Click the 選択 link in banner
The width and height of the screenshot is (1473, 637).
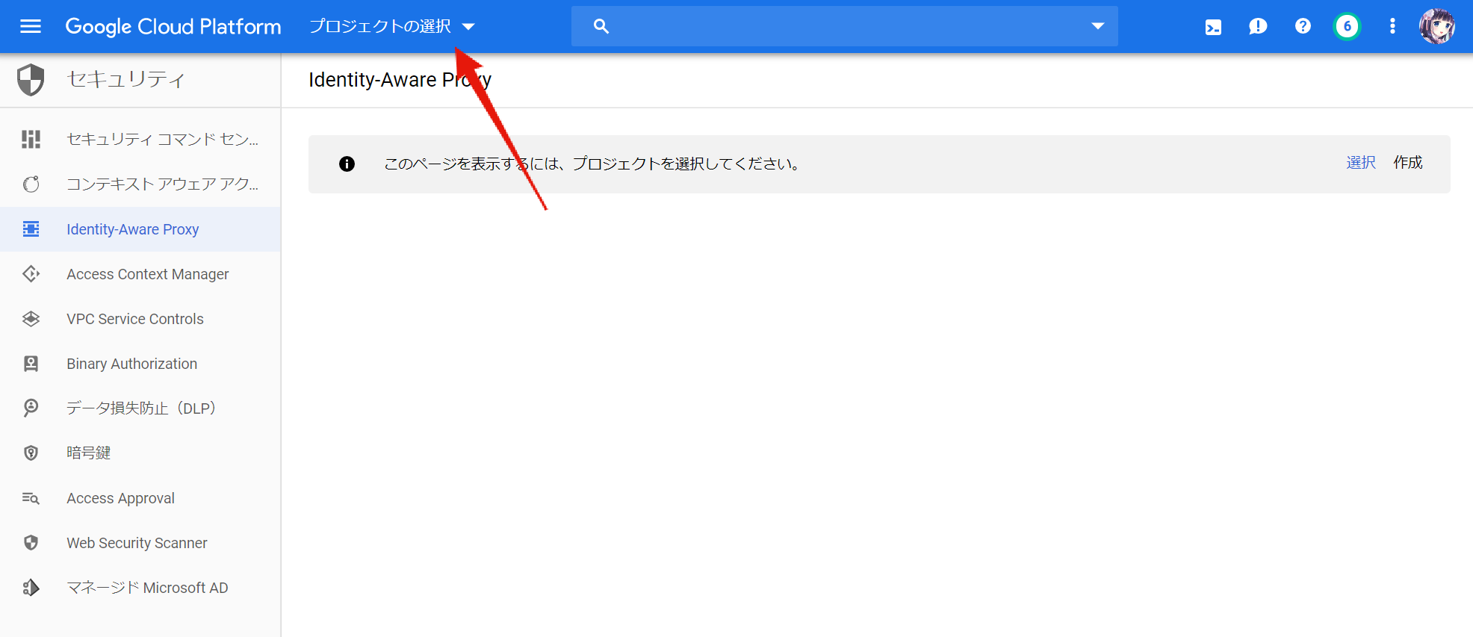point(1361,163)
